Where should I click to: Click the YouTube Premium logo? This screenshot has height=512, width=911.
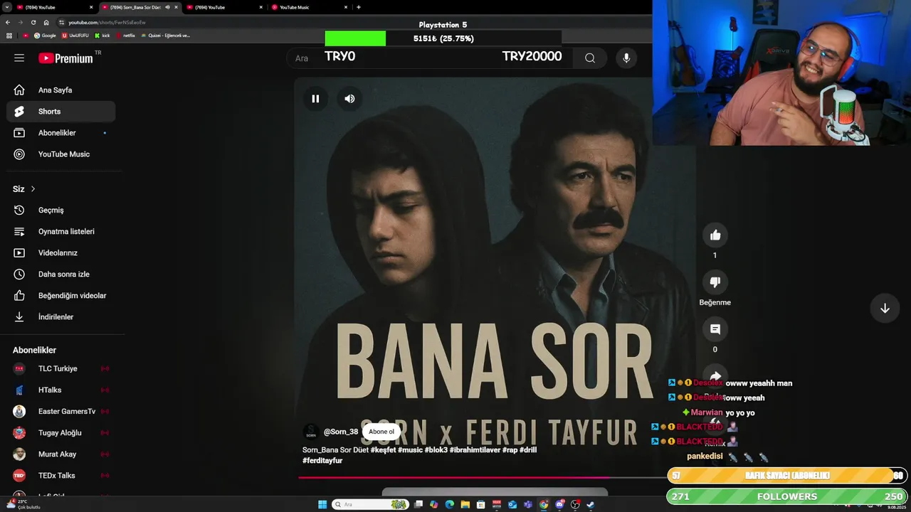click(65, 58)
